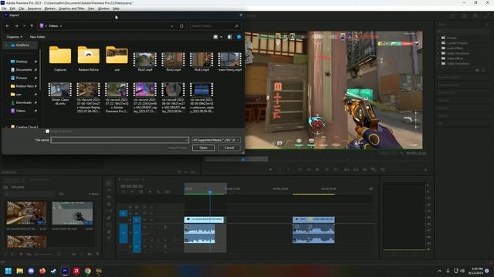Open the Edit menu
494x277 pixels.
point(12,8)
